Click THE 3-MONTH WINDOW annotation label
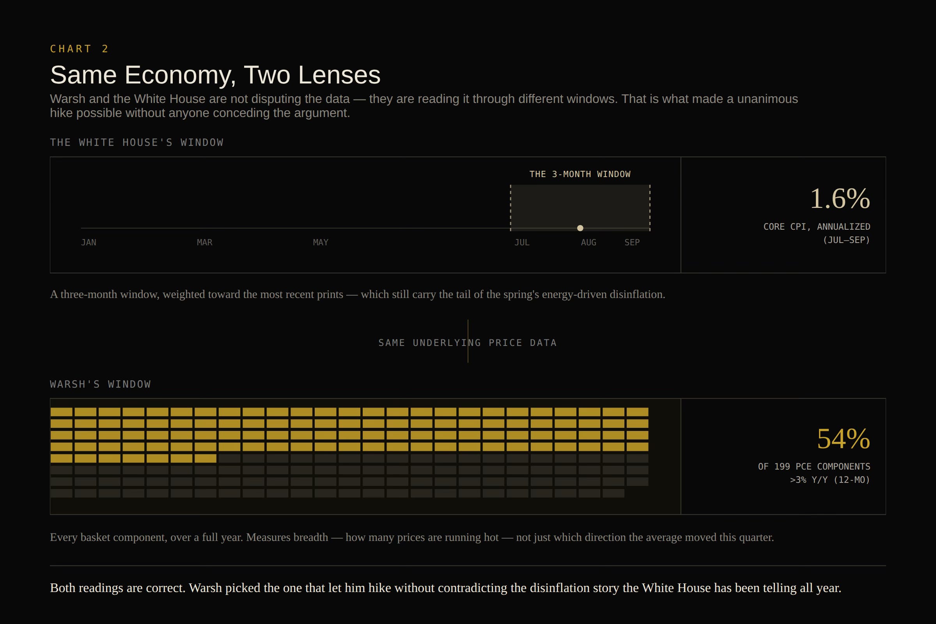The image size is (936, 624). [580, 174]
